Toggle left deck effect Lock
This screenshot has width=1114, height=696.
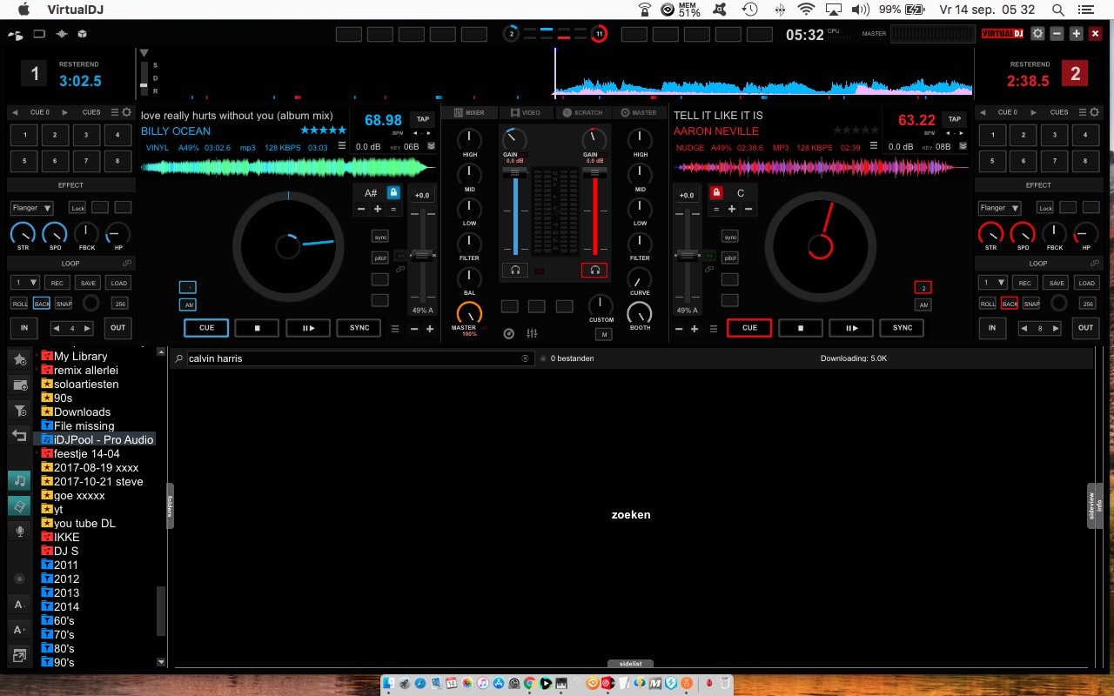click(x=78, y=208)
